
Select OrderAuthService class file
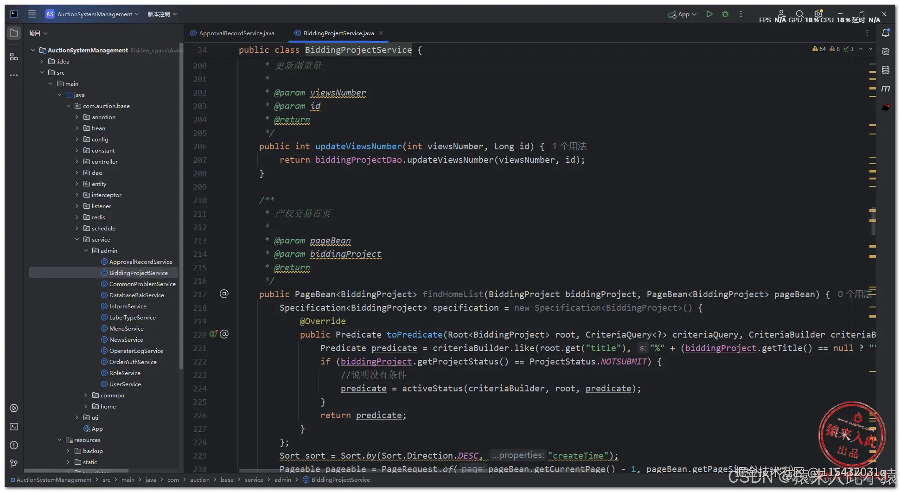click(x=129, y=362)
